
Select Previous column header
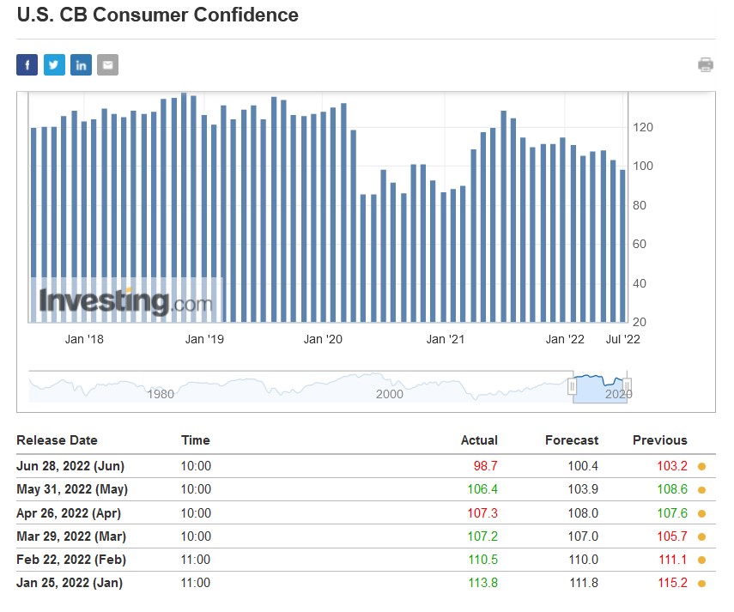[x=659, y=440]
